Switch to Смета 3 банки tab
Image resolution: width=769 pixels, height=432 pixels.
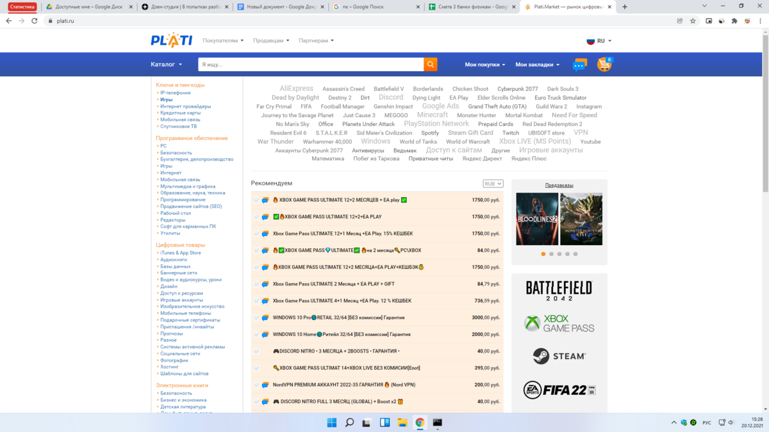pyautogui.click(x=472, y=6)
